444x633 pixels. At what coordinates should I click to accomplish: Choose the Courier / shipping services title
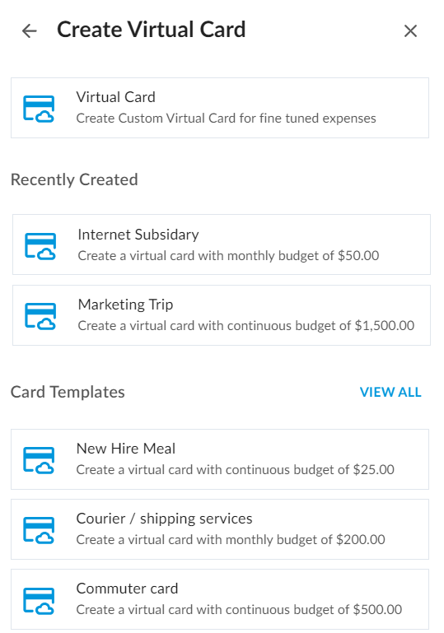(x=164, y=519)
